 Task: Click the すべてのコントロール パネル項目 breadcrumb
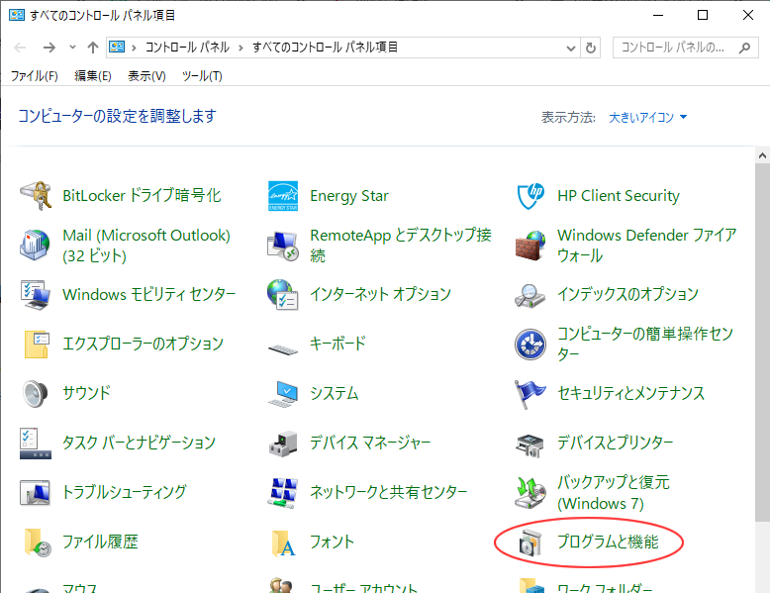coord(325,48)
